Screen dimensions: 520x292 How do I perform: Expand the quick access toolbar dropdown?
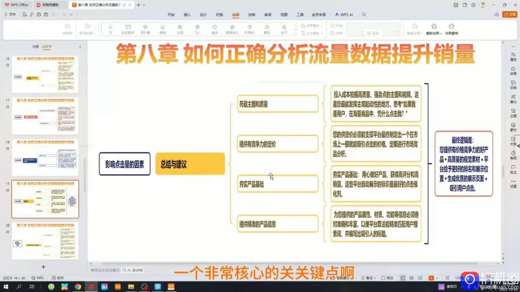71,14
